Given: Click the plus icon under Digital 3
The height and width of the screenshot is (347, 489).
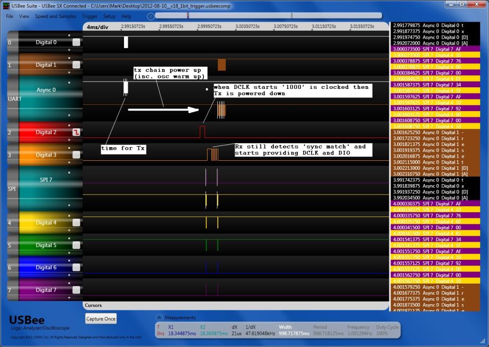Looking at the screenshot, I should point(69,162).
